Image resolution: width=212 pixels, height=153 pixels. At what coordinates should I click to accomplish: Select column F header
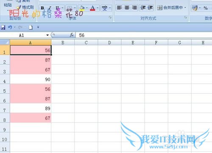(156, 43)
